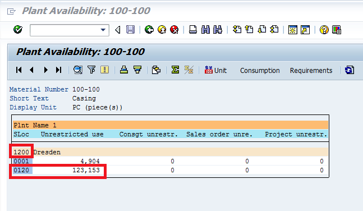Jump to first column arrow in list toolbar
This screenshot has width=363, height=211.
click(19, 70)
